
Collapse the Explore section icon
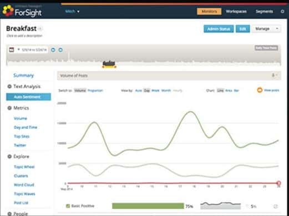coord(9,157)
